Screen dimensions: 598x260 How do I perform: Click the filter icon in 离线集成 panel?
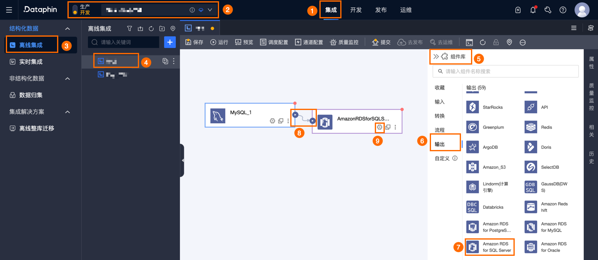pos(130,29)
